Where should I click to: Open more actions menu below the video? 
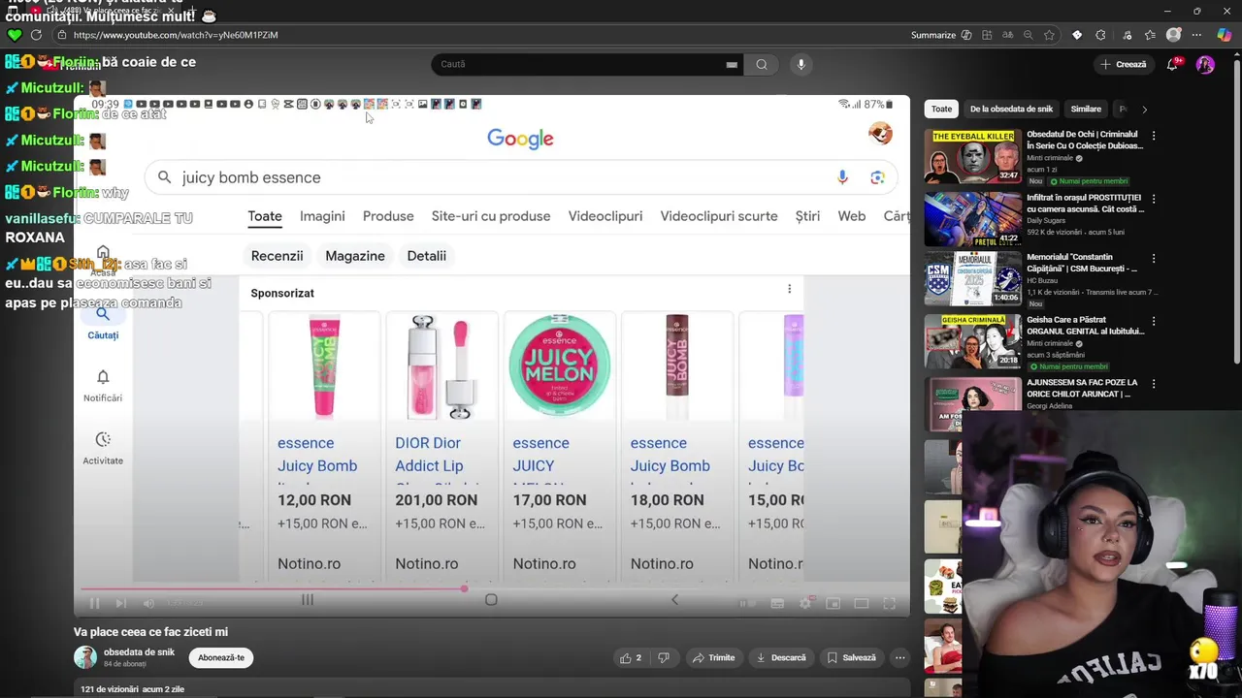[899, 657]
